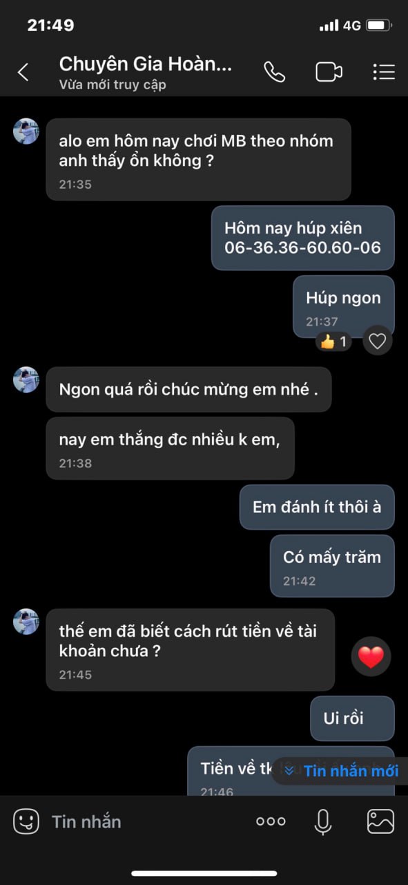Select message "Hôm nay húp xiên" bubble
Image resolution: width=408 pixels, height=885 pixels.
pyautogui.click(x=302, y=238)
